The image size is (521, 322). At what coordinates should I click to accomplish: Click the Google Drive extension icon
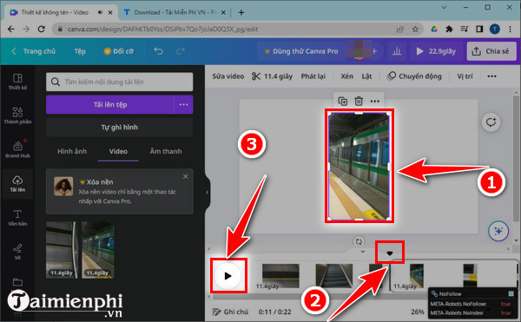pos(434,30)
